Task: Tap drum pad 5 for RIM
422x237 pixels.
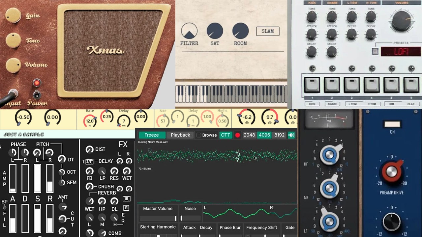Action: tap(391, 85)
